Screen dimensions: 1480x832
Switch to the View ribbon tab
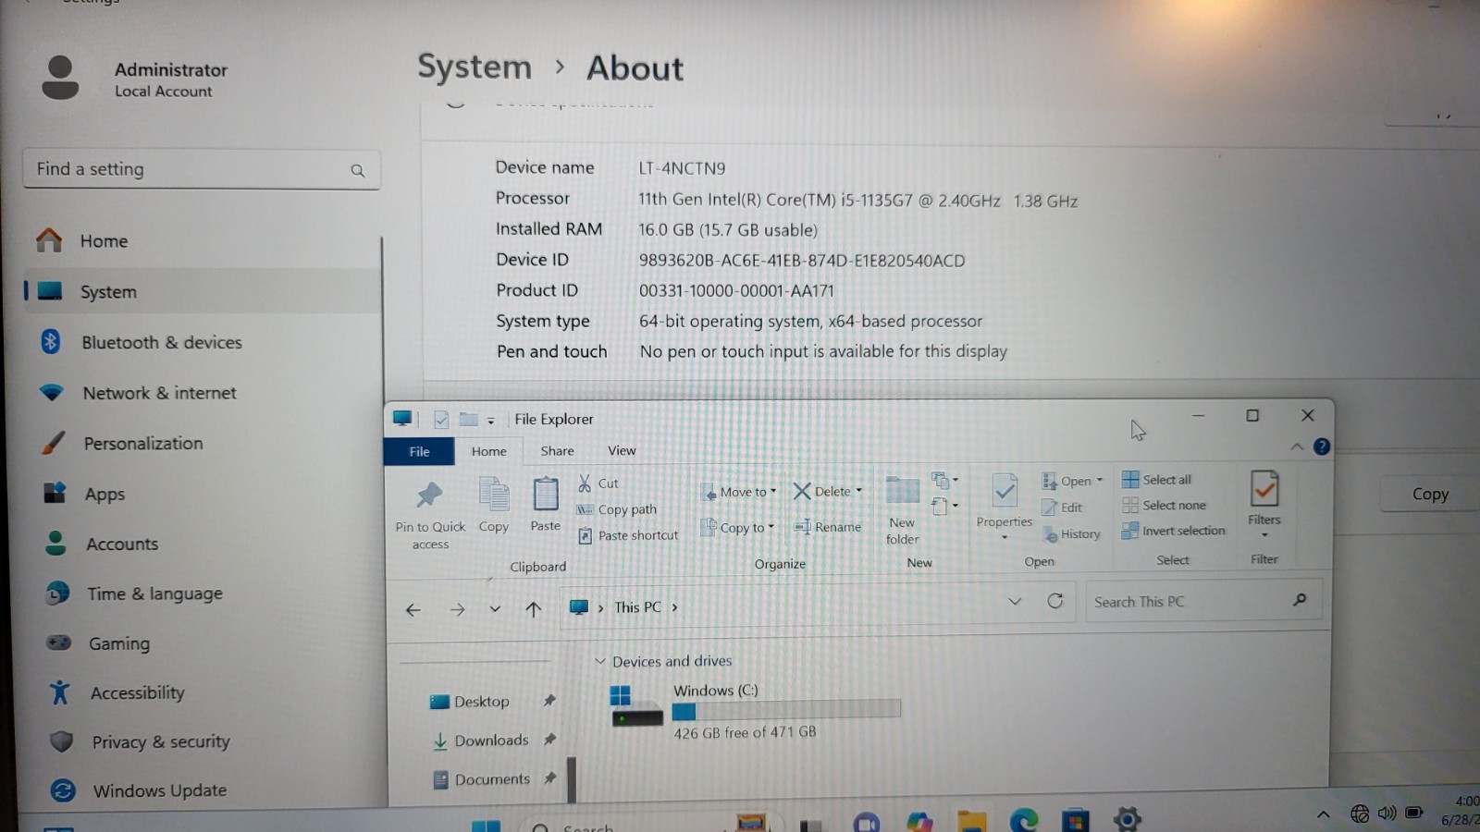[622, 451]
